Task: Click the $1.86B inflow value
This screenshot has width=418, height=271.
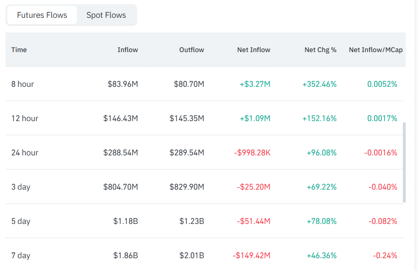Action: 126,255
